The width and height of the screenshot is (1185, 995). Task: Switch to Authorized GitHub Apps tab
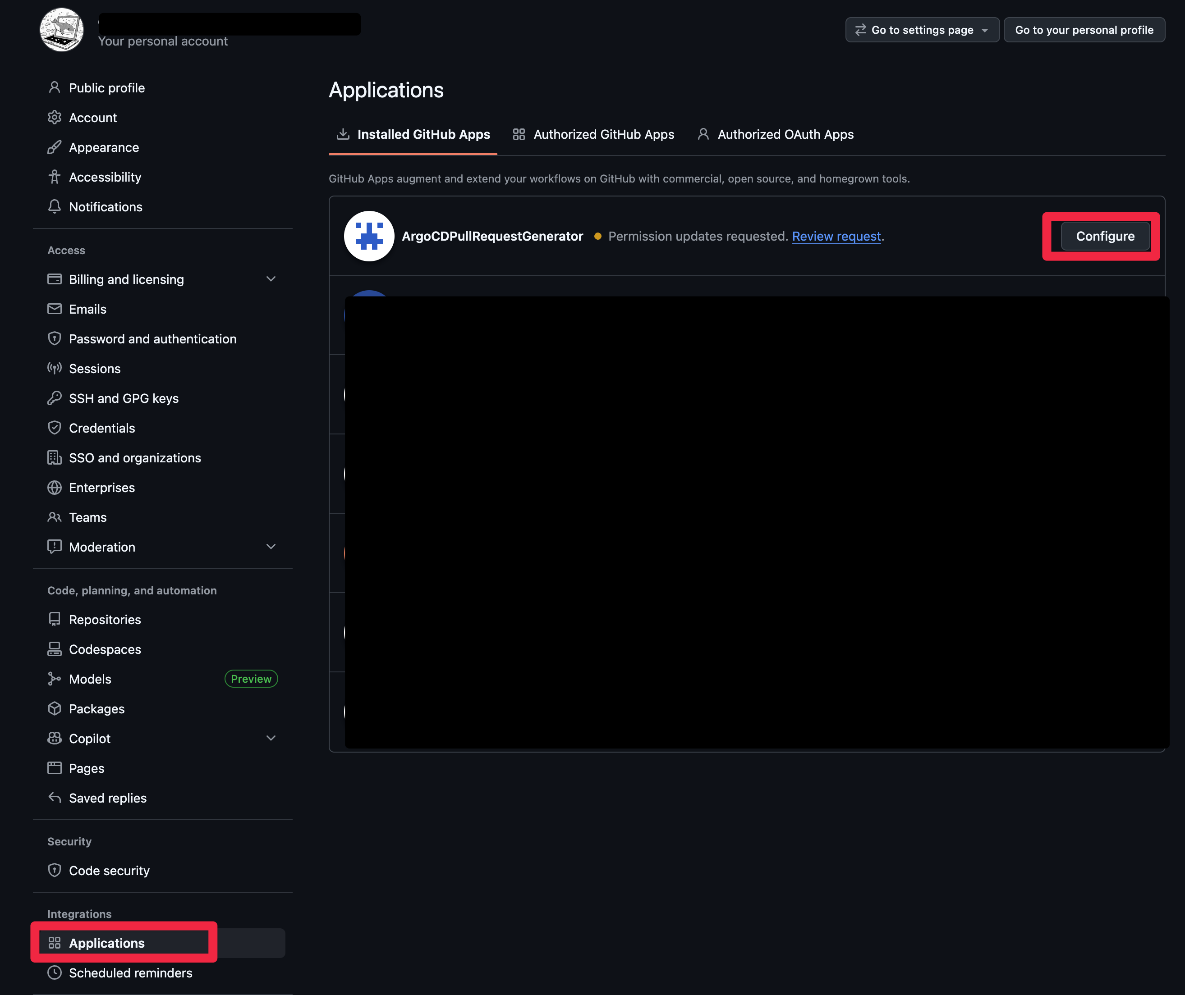[593, 134]
